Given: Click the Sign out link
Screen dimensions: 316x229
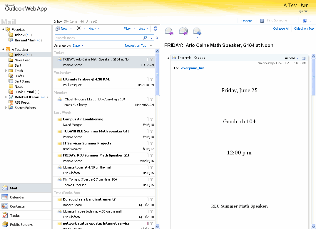Looking at the screenshot, I should click(302, 11).
